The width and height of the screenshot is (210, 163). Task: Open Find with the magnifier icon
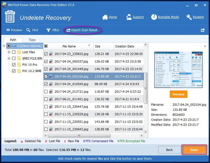(x=28, y=30)
